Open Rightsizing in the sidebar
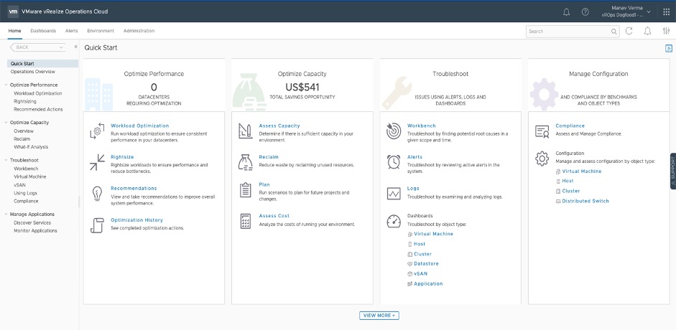This screenshot has width=676, height=330. coord(25,101)
